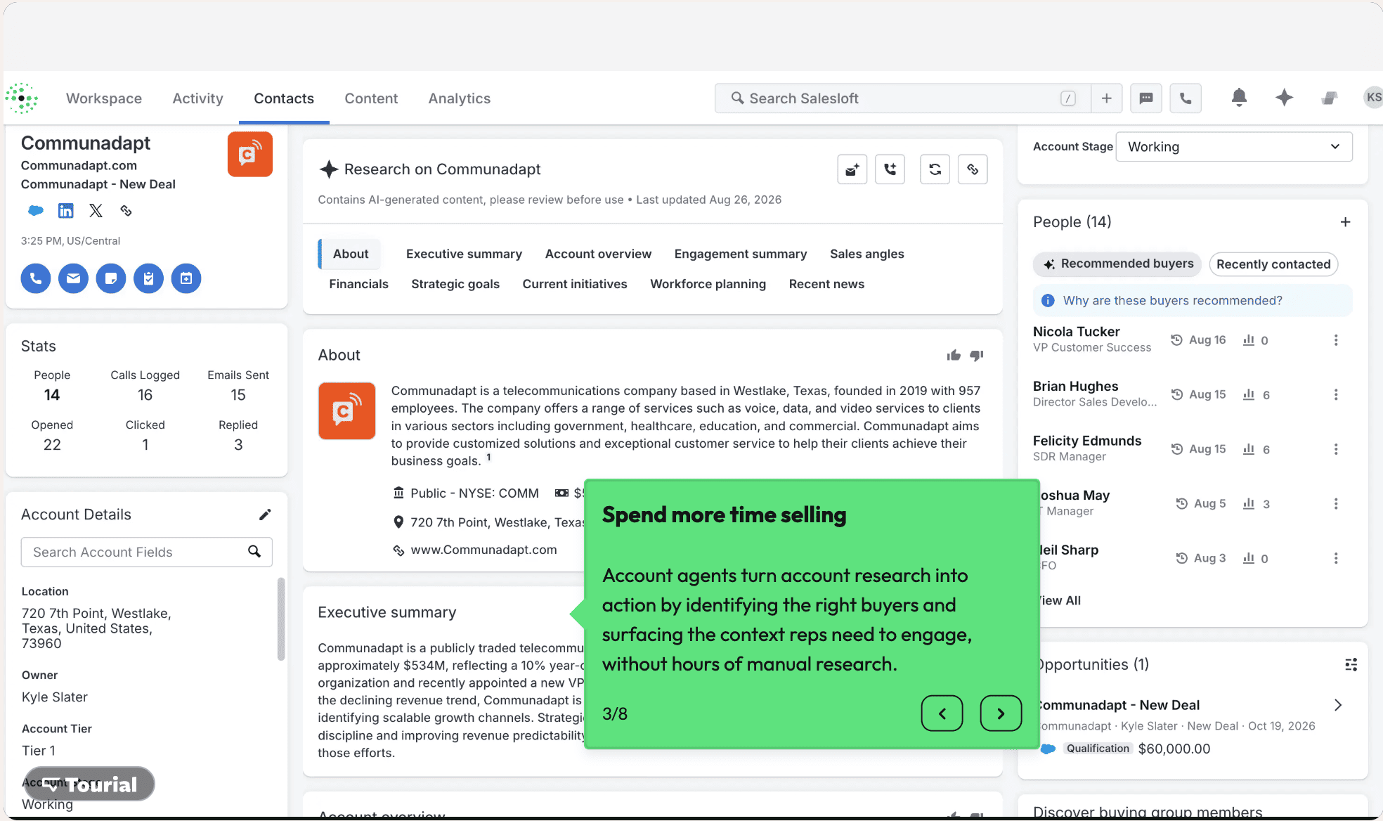Jump to Sales angles section tab
1383x821 pixels.
pyautogui.click(x=866, y=254)
